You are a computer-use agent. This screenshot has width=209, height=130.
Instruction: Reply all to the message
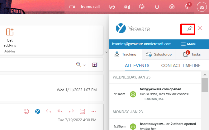click(60, 111)
